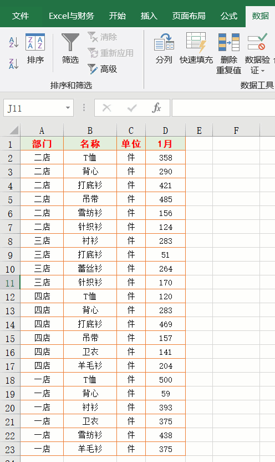Click cell with value 421

(165, 185)
